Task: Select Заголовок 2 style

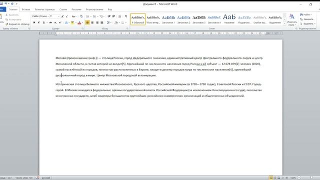Action: click(183, 19)
